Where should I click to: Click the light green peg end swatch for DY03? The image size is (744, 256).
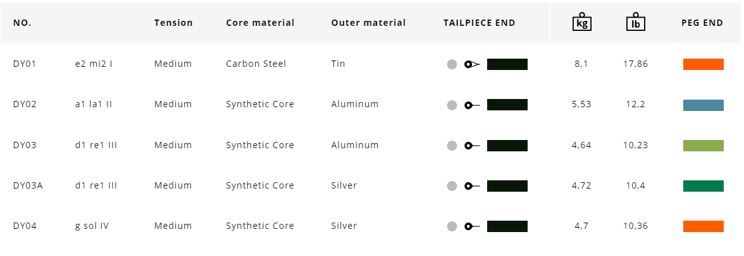tap(703, 146)
